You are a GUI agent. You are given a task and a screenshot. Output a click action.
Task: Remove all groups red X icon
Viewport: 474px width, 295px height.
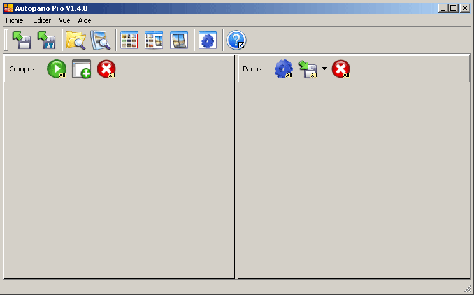click(x=106, y=69)
